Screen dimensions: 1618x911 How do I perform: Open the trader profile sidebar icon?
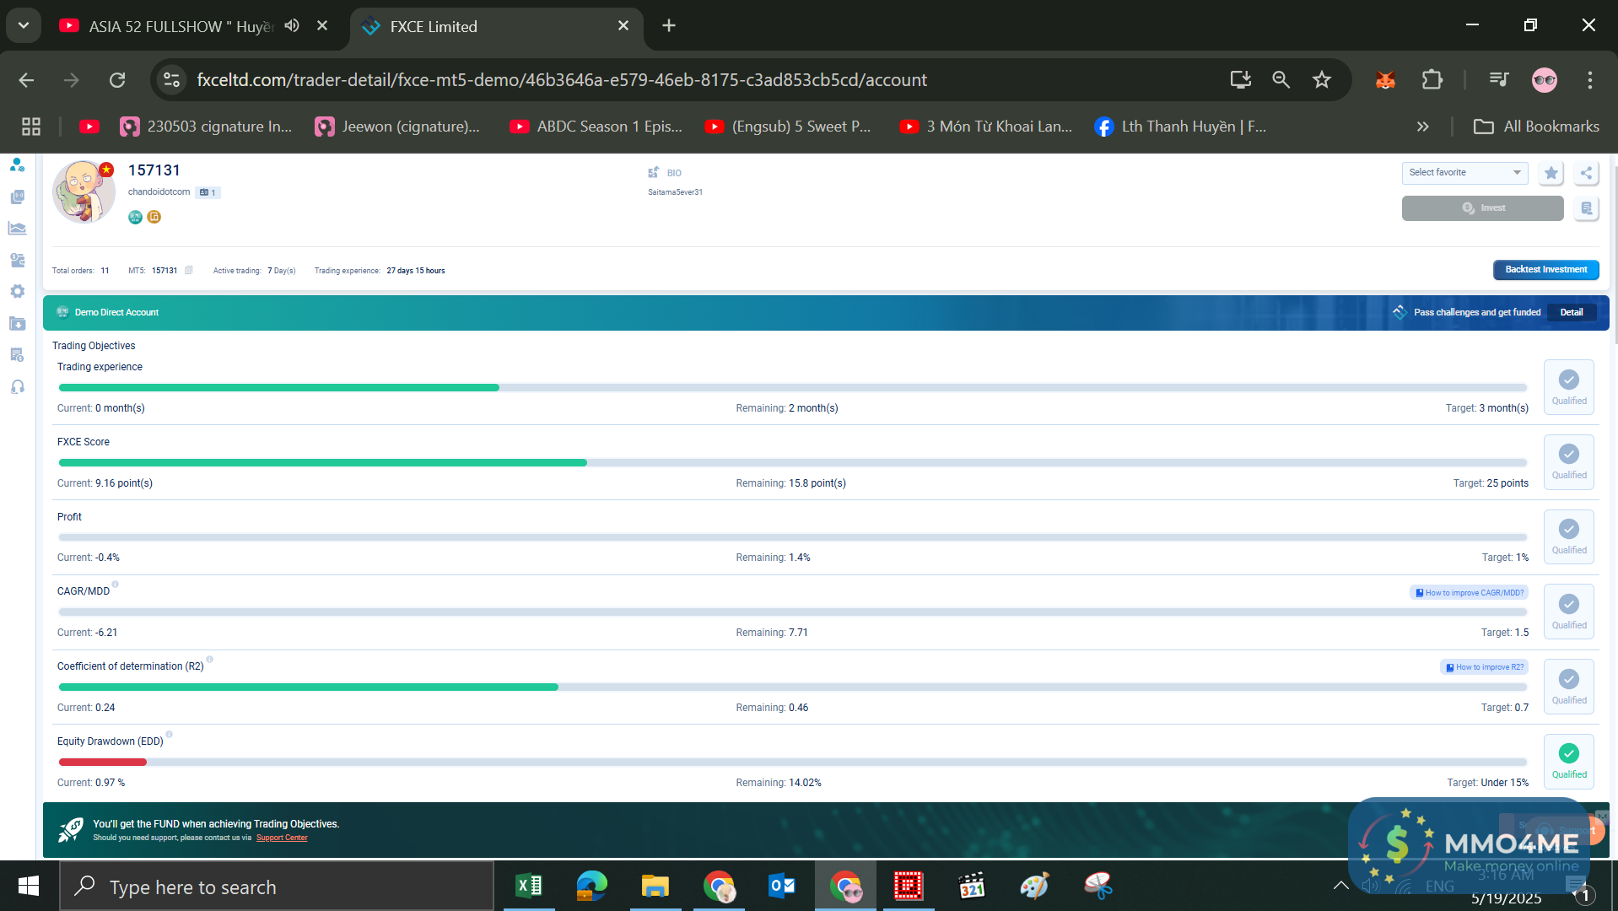(17, 164)
